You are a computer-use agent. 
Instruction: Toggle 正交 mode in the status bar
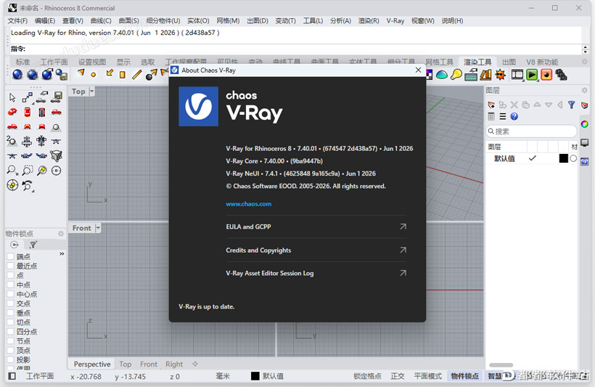(398, 376)
